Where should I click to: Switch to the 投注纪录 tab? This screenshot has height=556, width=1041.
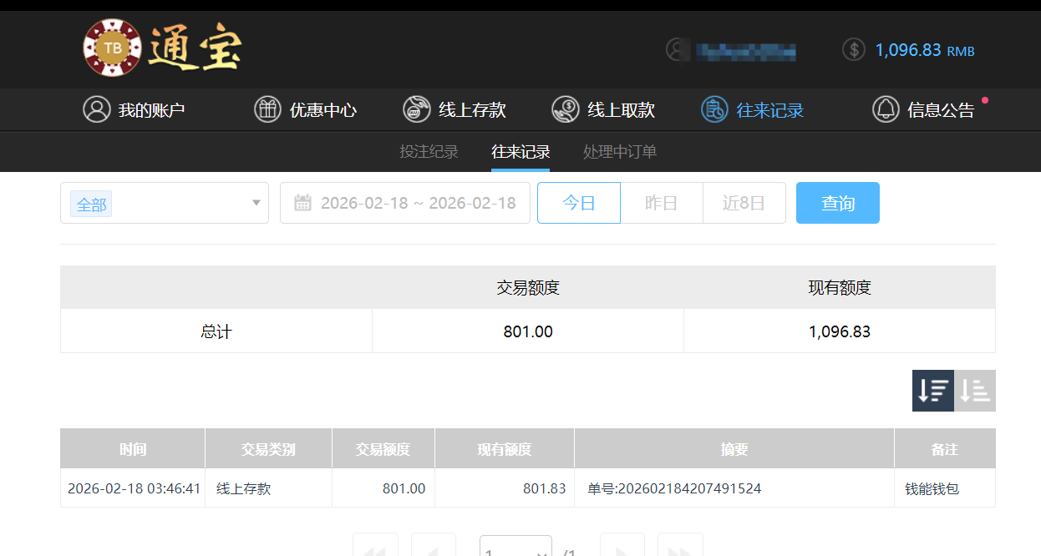coord(429,151)
